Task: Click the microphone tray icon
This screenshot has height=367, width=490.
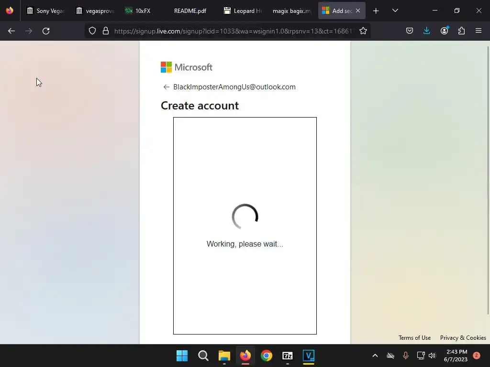Action: tap(406, 356)
